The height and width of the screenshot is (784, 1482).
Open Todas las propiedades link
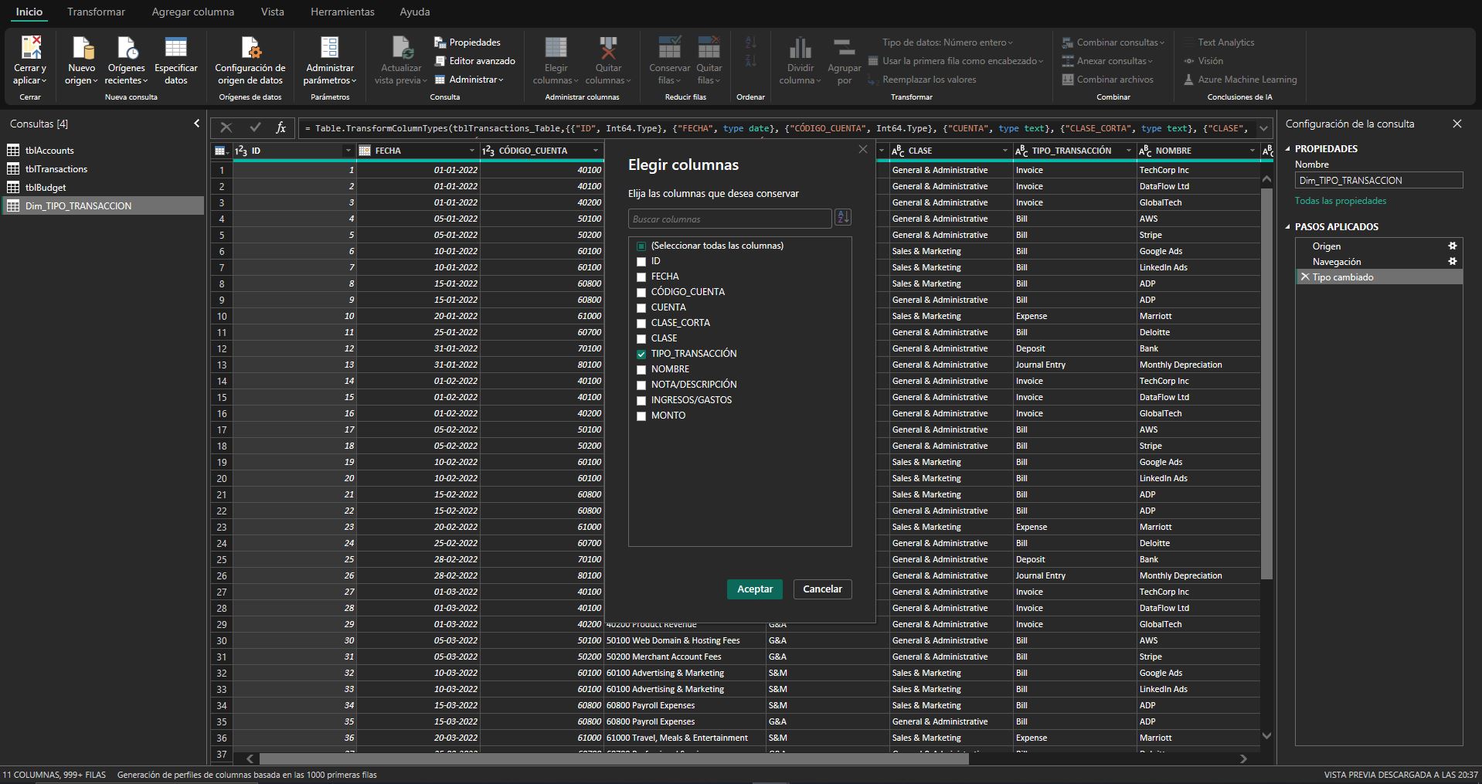click(1341, 201)
